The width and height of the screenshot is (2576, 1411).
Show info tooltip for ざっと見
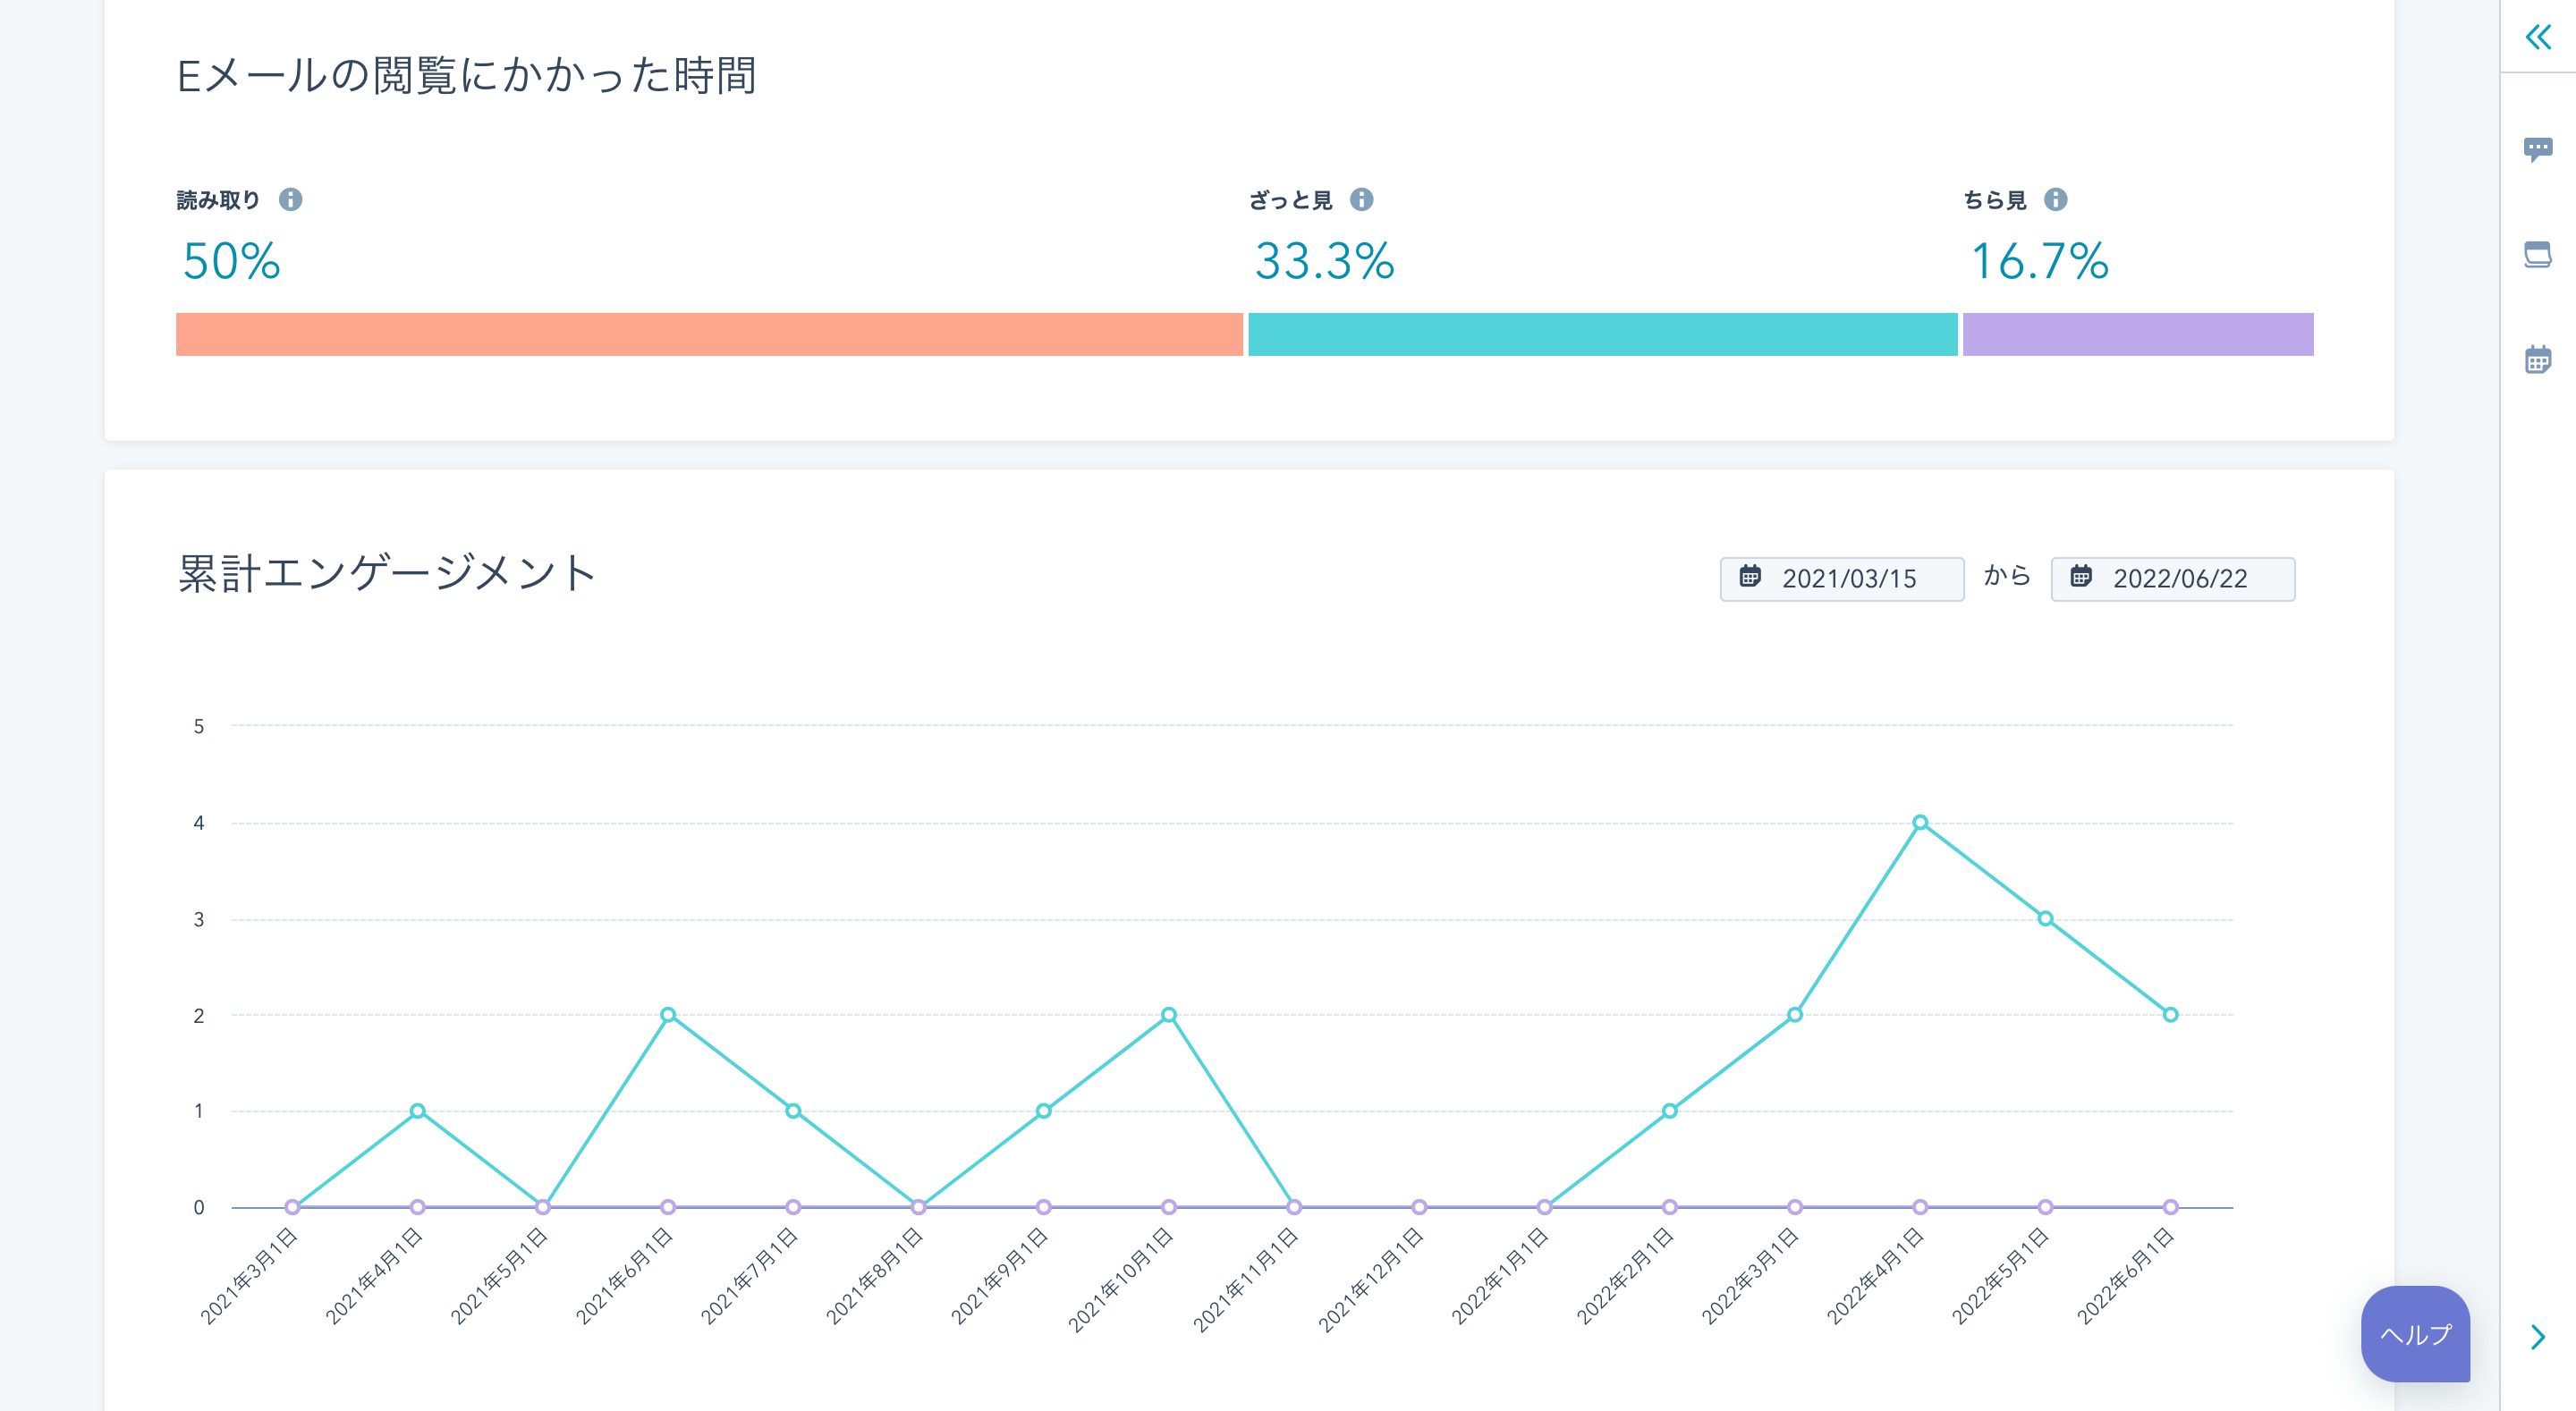pyautogui.click(x=1361, y=199)
